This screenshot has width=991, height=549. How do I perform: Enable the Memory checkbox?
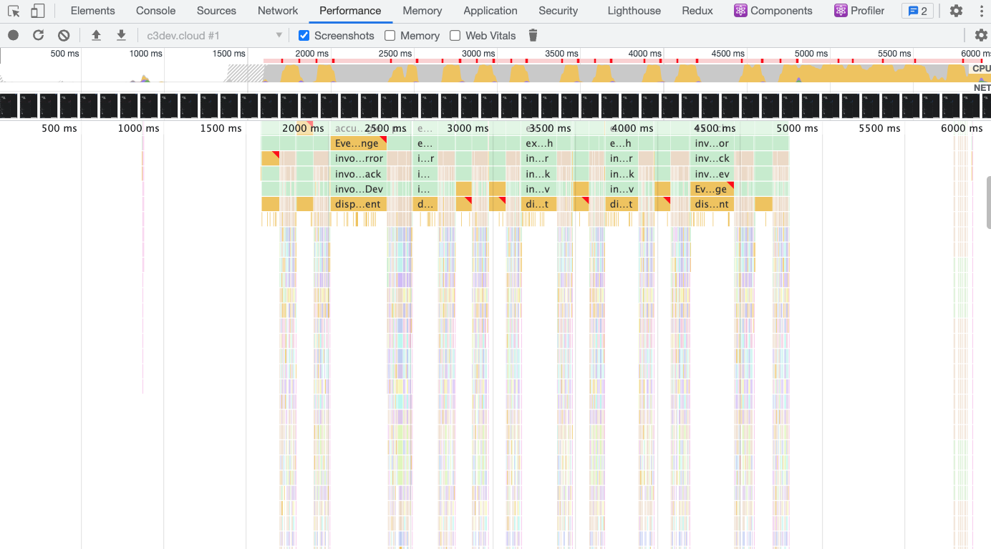(x=390, y=35)
